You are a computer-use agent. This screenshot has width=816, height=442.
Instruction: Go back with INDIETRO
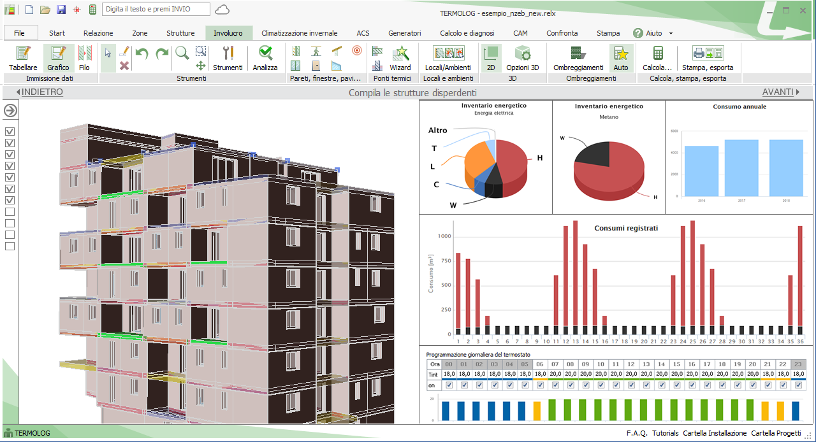click(40, 92)
